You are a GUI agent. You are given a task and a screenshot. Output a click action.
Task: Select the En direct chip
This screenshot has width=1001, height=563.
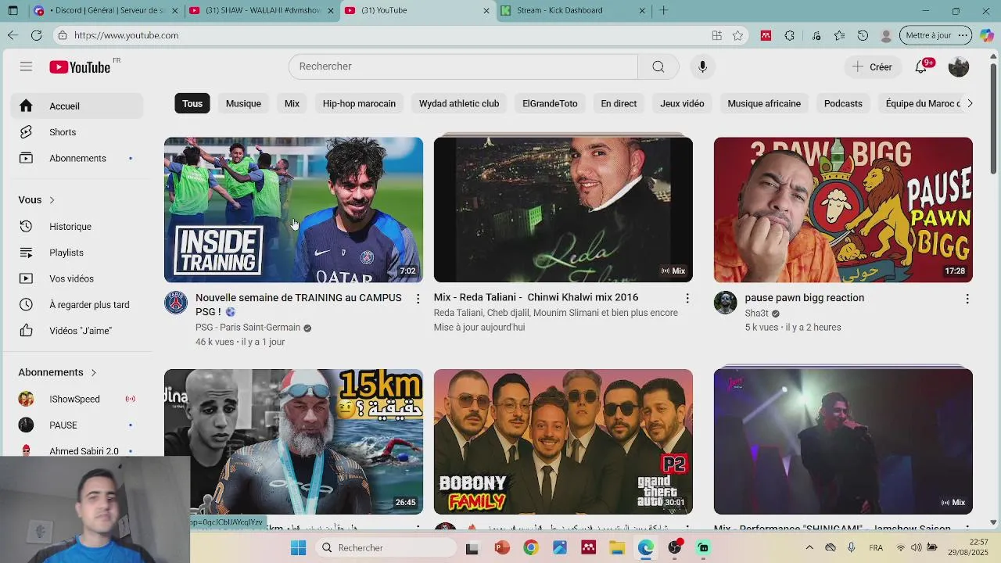619,103
